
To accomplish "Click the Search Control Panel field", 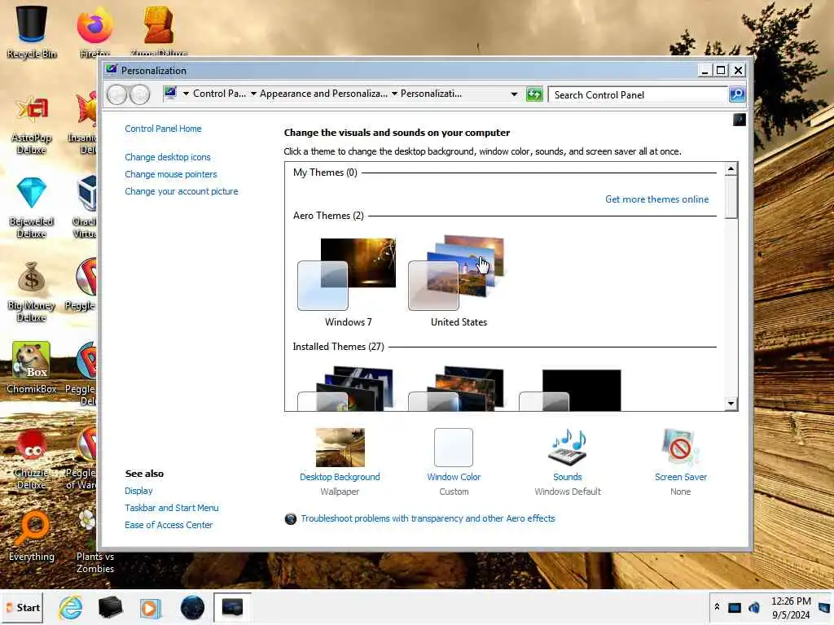I will (638, 94).
